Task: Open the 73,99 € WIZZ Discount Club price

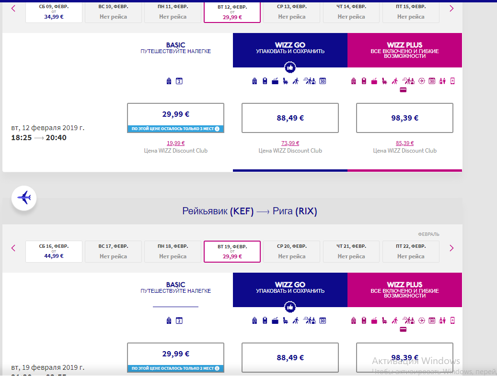Action: click(x=290, y=143)
